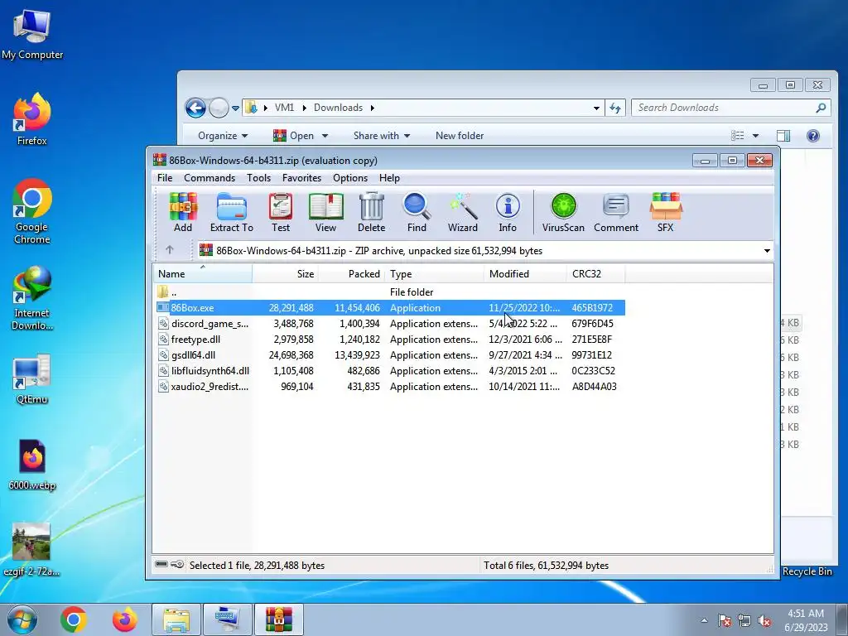Run VirusScan on the archive
This screenshot has width=848, height=636.
point(563,213)
